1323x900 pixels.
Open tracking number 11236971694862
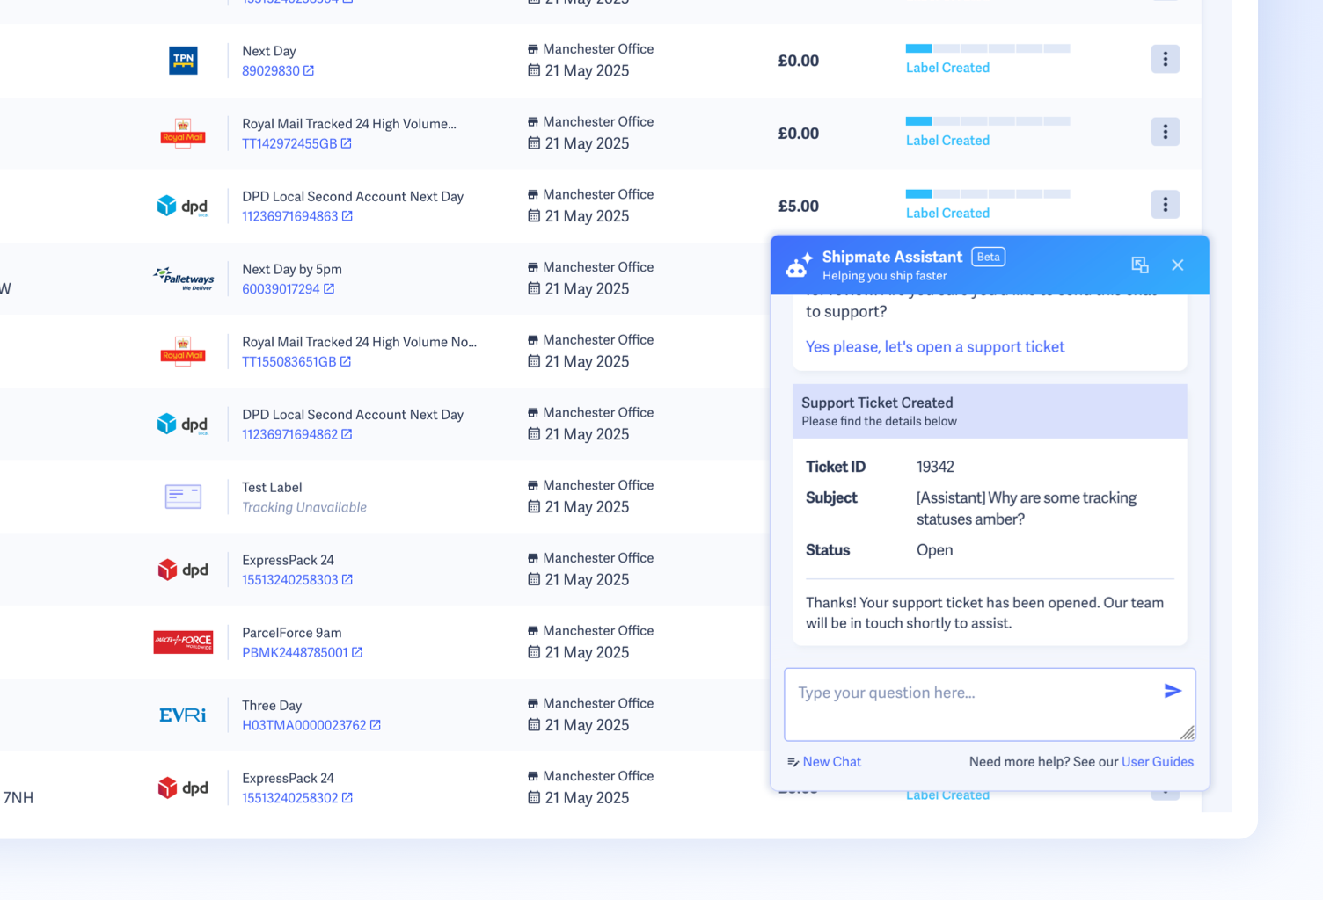[x=290, y=434]
